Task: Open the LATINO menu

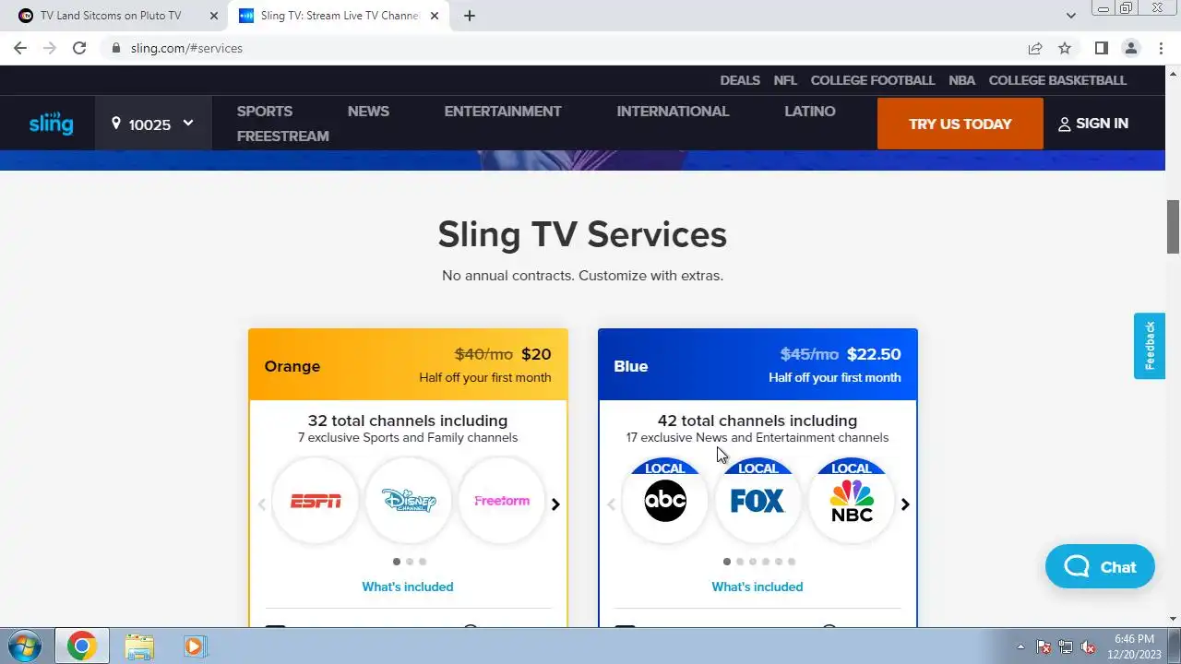Action: click(x=810, y=111)
